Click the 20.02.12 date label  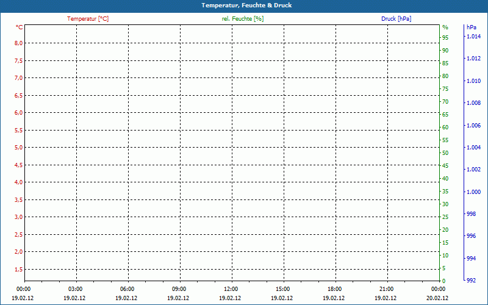coord(437,298)
